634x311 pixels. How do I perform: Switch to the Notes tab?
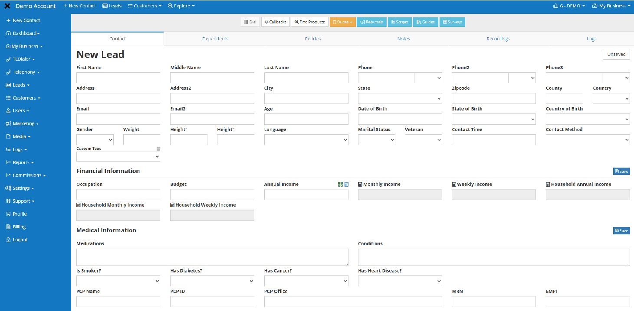coord(404,39)
